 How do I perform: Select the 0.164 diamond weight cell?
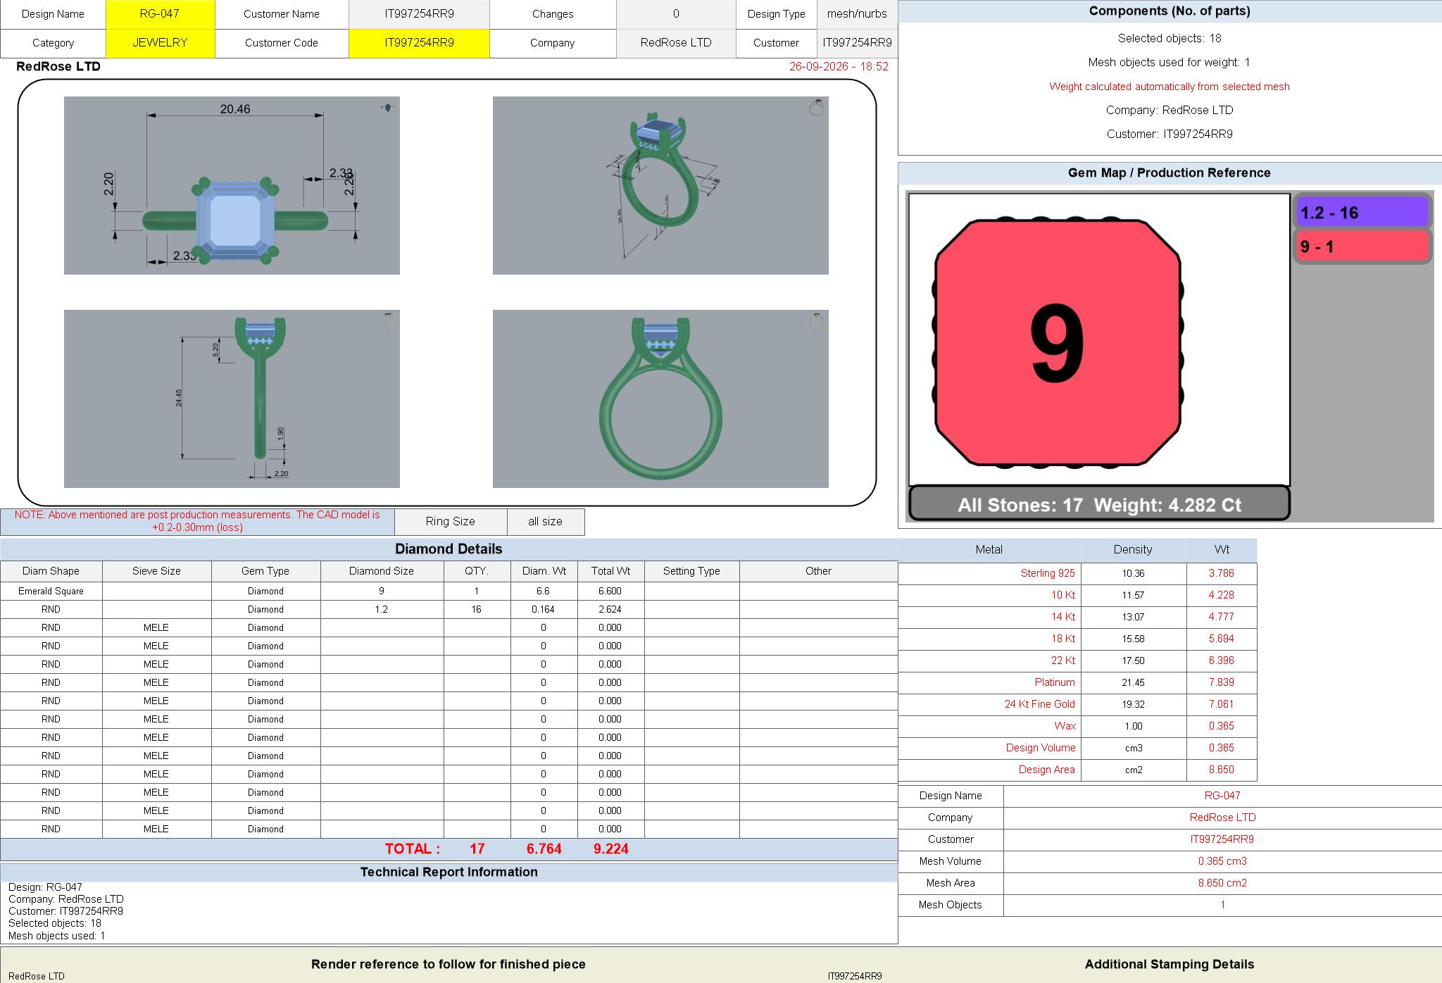click(544, 609)
